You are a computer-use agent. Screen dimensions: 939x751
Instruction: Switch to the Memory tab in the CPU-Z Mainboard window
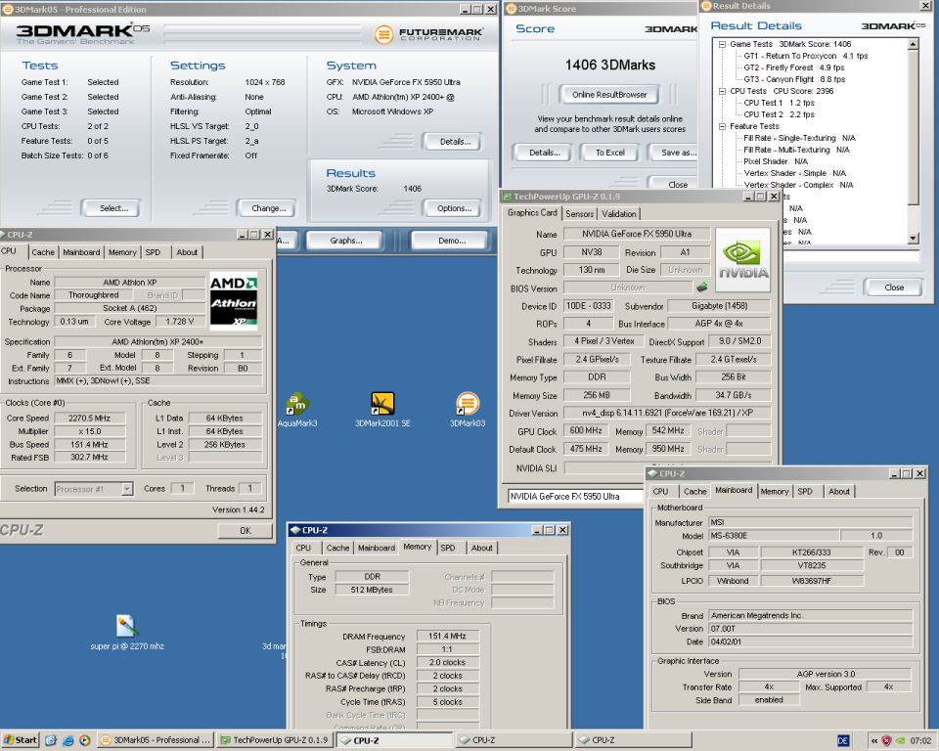coord(775,491)
